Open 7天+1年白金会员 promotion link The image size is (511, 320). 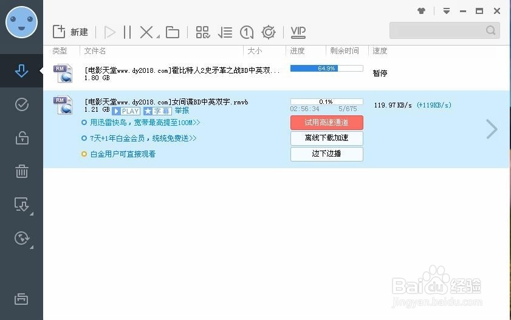coord(143,138)
